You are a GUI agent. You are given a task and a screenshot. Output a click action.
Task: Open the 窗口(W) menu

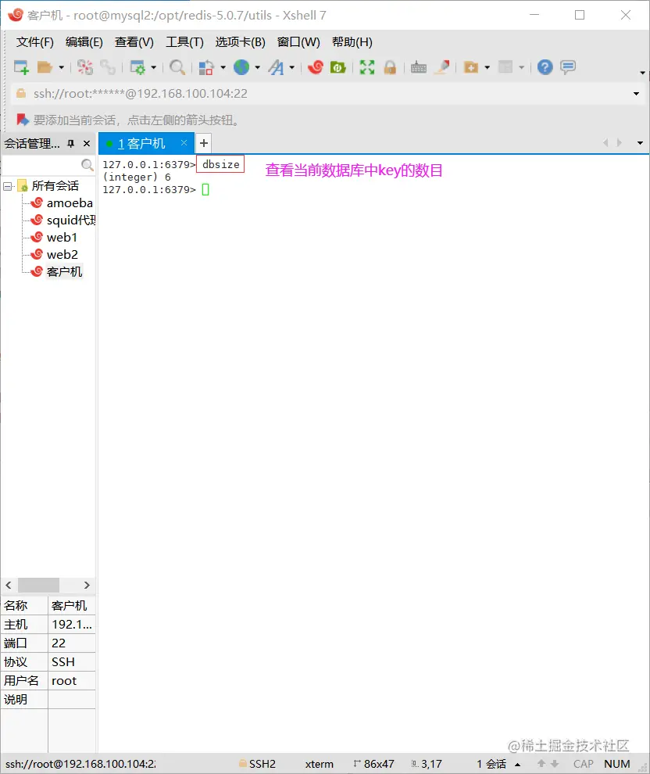(298, 42)
